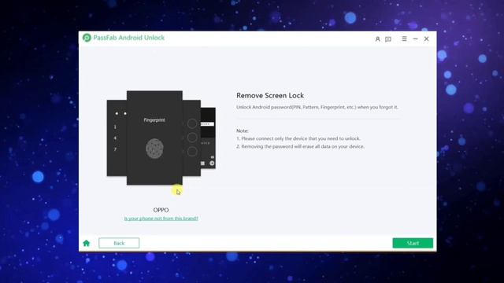
Task: Click the "Note:" label
Action: pos(243,130)
